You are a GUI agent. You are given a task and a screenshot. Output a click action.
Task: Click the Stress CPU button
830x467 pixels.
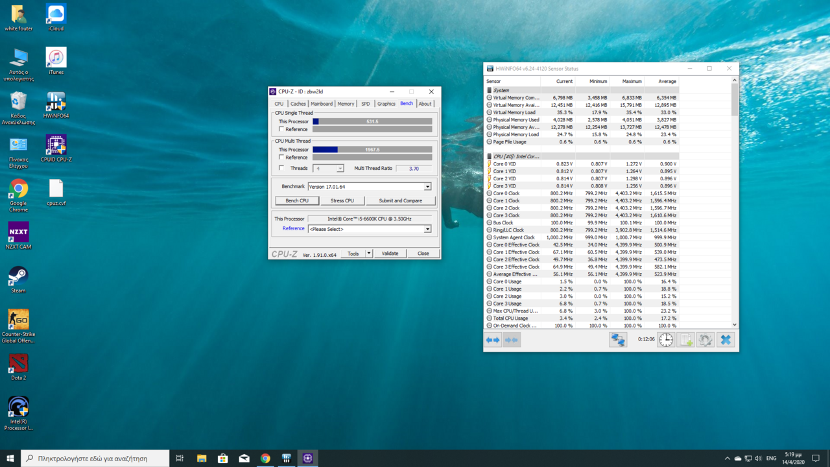pos(342,200)
